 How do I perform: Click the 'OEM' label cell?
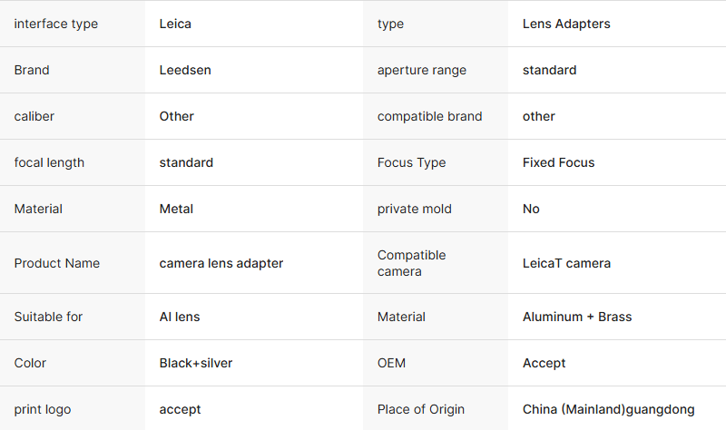tap(391, 363)
